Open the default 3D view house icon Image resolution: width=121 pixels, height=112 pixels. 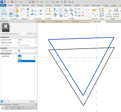click(x=57, y=2)
